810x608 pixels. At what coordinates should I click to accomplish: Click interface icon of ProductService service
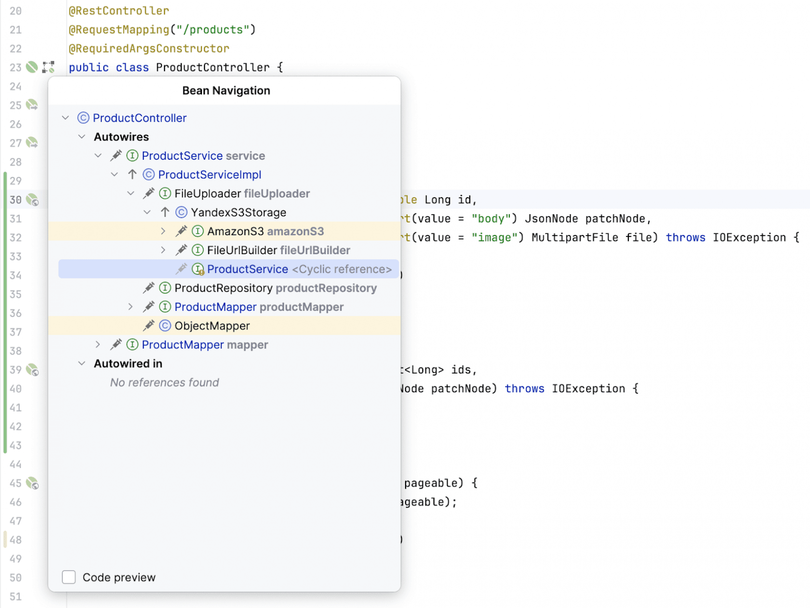pos(132,156)
